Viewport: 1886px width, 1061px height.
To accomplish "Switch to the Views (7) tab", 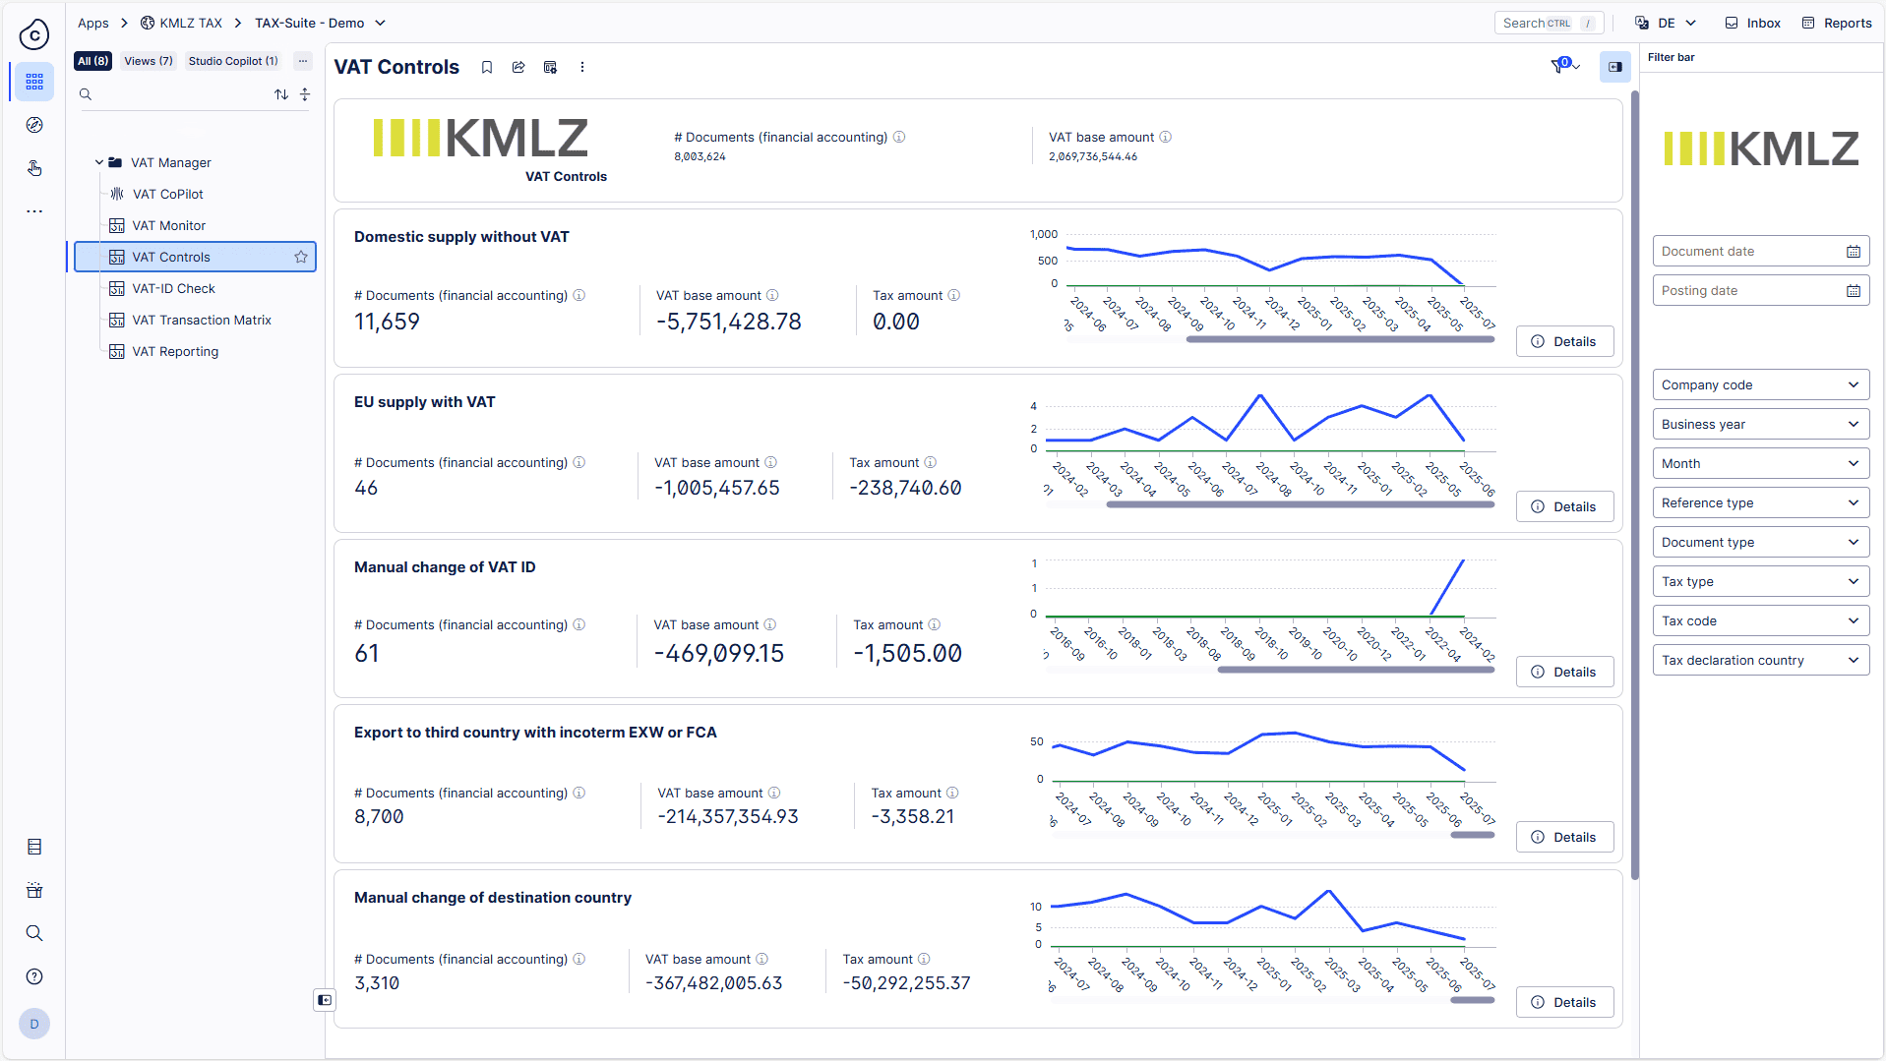I will (x=149, y=61).
